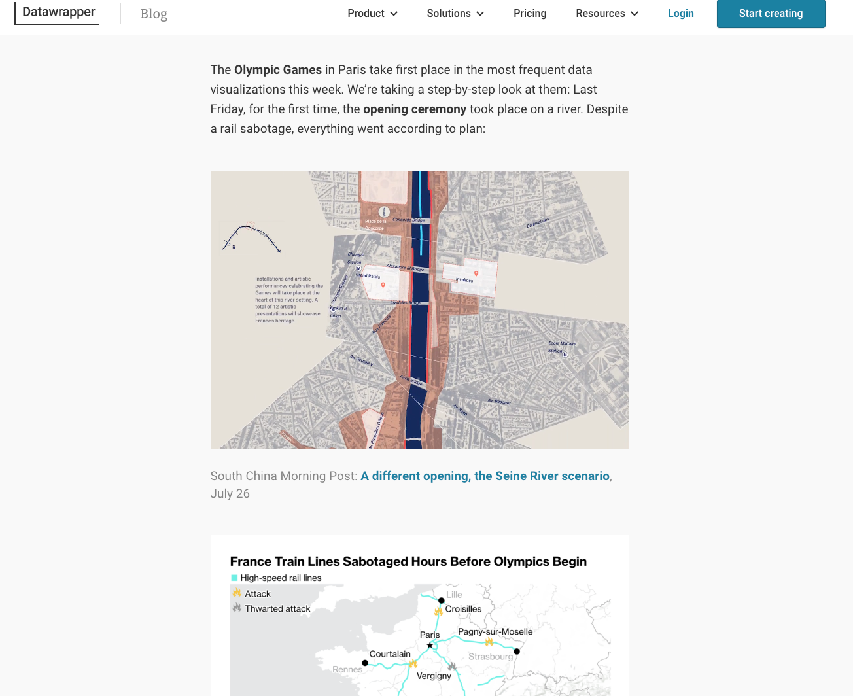Click the Product dropdown chevron

click(x=394, y=14)
